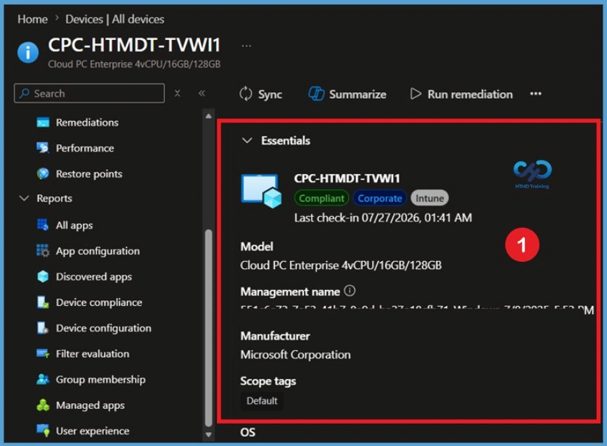Open Performance menu item
Viewport: 607px width, 446px height.
[85, 148]
